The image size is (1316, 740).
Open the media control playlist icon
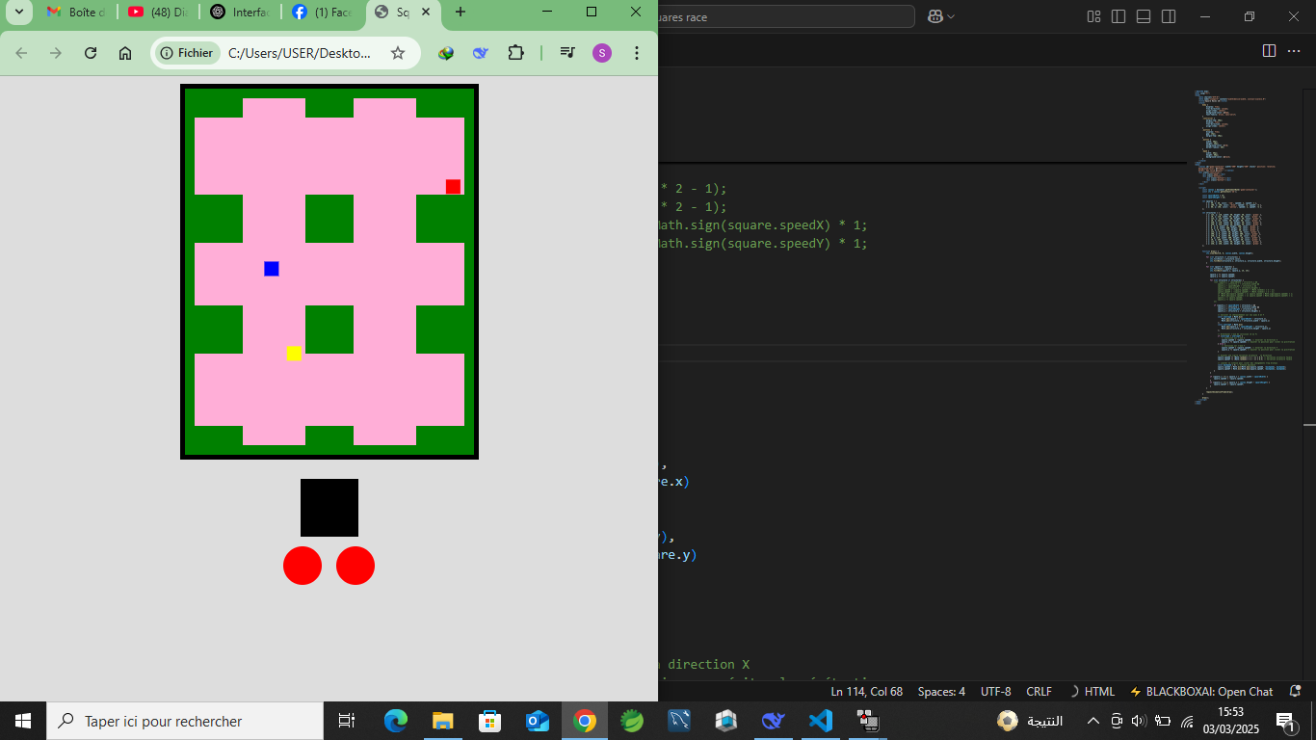567,53
